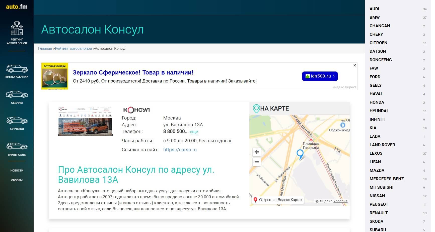
Task: Select HYUNDAI brand
Action: coord(379,111)
